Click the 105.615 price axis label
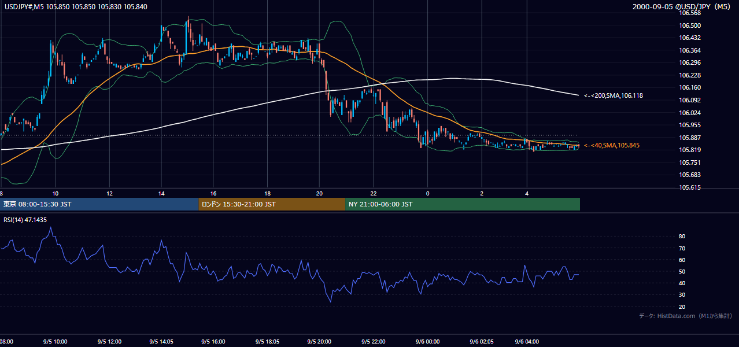The width and height of the screenshot is (739, 347). point(690,187)
